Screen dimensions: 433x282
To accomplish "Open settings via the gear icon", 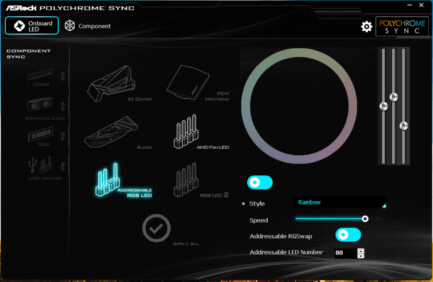I will point(366,27).
